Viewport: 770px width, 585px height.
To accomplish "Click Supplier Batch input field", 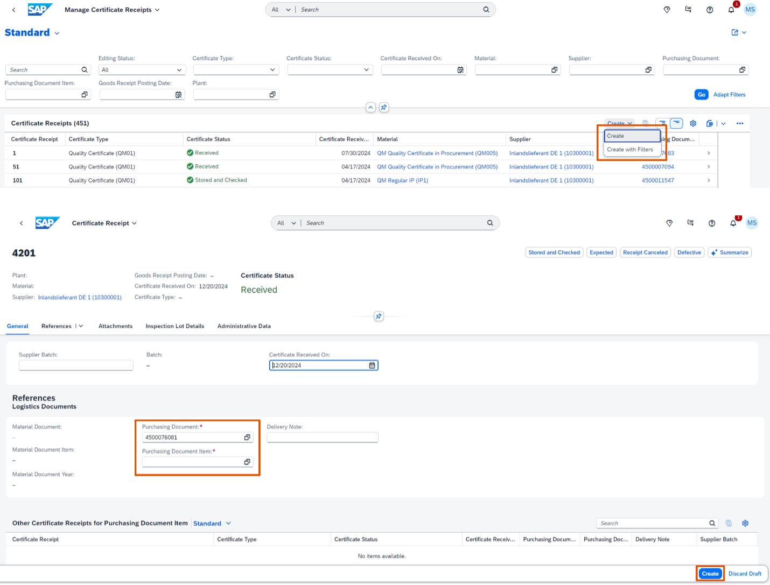I will point(76,365).
